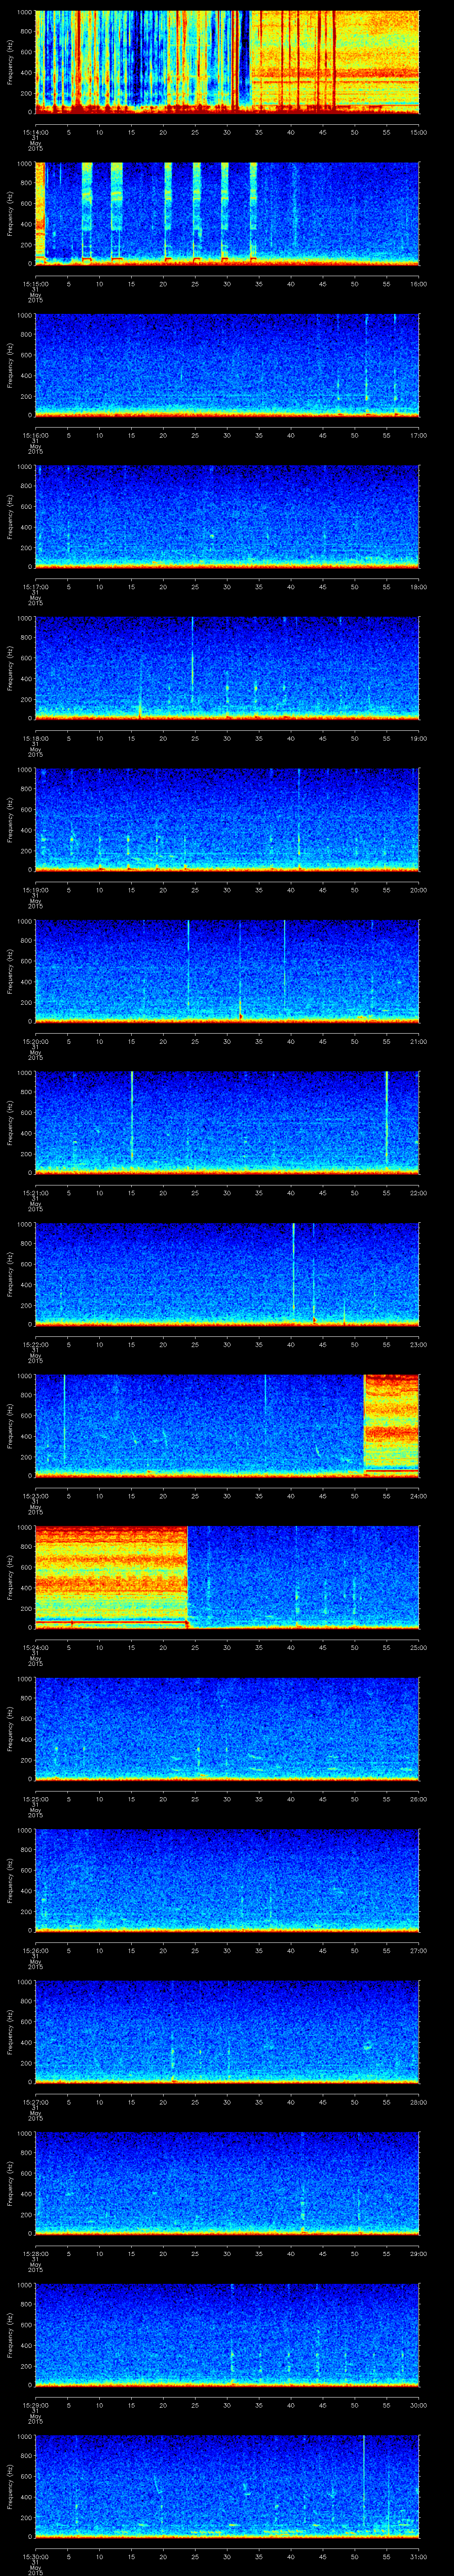454x2576 pixels.
Task: Select the 15:24:00 start time label
Action: coord(35,1647)
